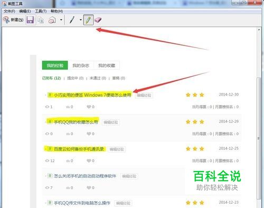Click the heart icon under 怎么关闭手机 article
The height and width of the screenshot is (208, 264).
pyautogui.click(x=89, y=187)
